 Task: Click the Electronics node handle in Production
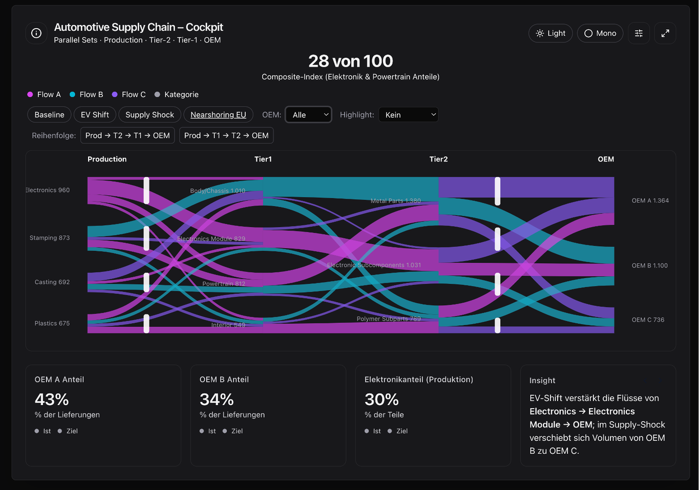click(x=146, y=190)
